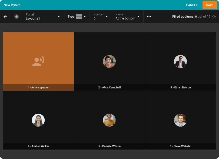Select Steve Webster's avatar

coord(180,120)
